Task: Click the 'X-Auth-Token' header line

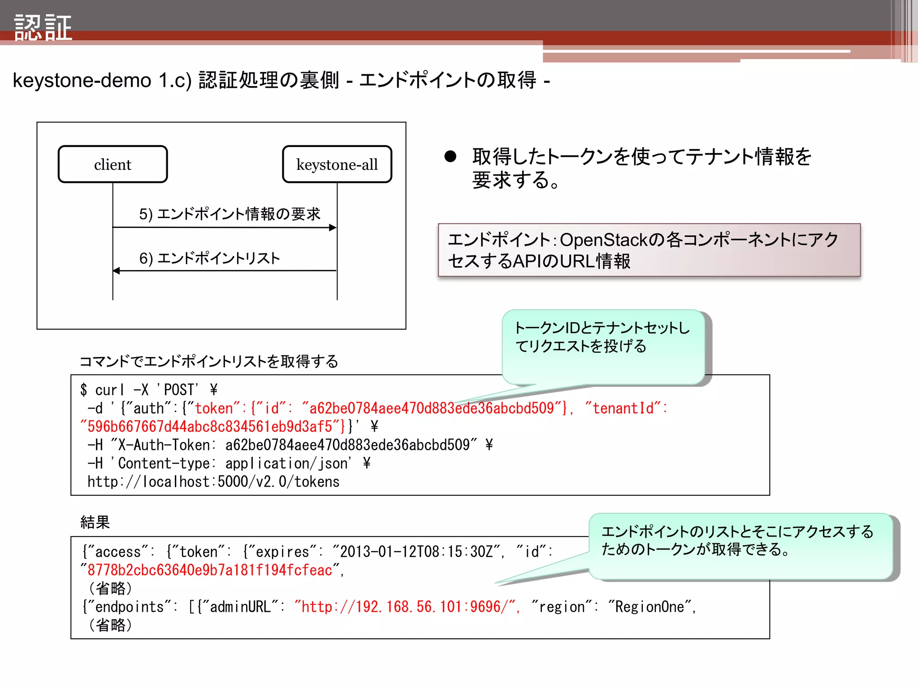Action: click(290, 445)
